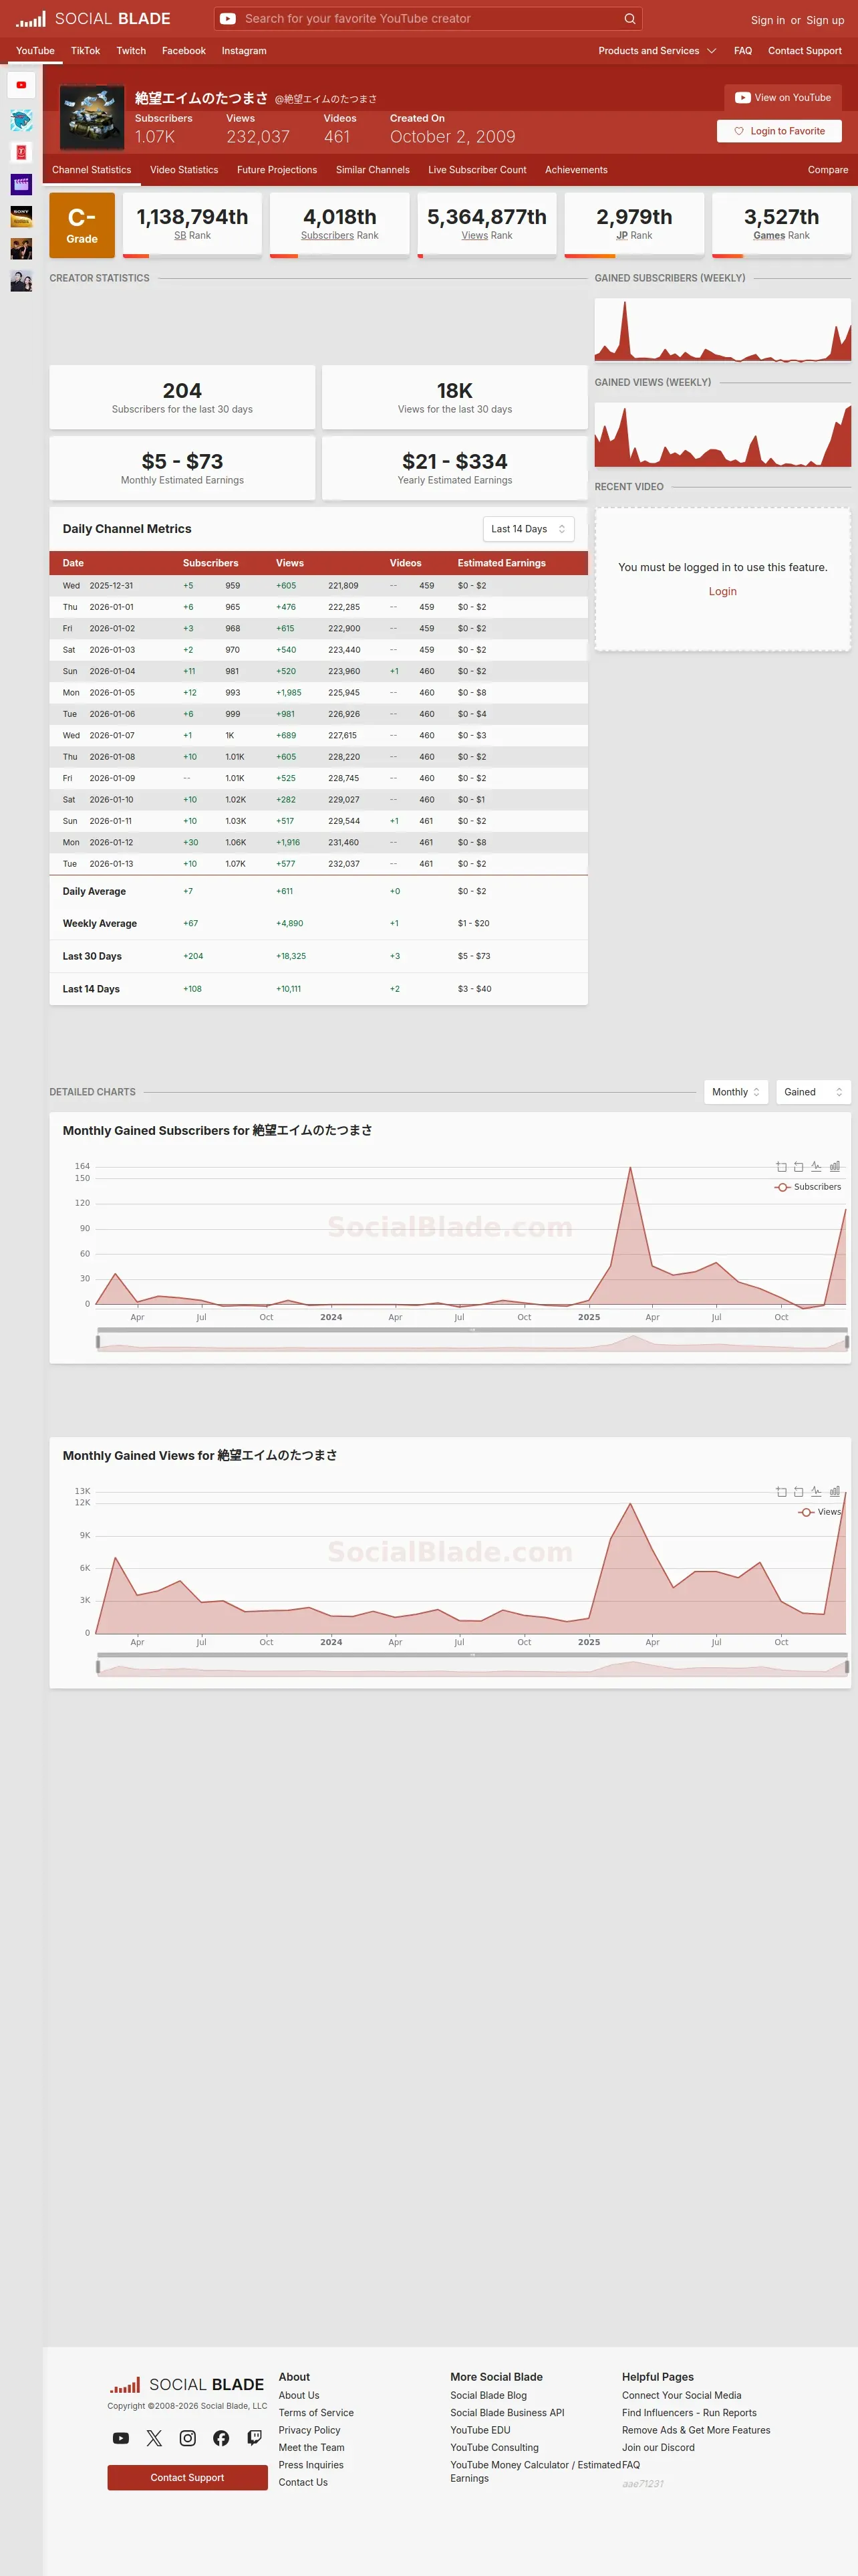The width and height of the screenshot is (858, 2576).
Task: Open the clapperboard Movies channel sidebar icon
Action: point(21,184)
